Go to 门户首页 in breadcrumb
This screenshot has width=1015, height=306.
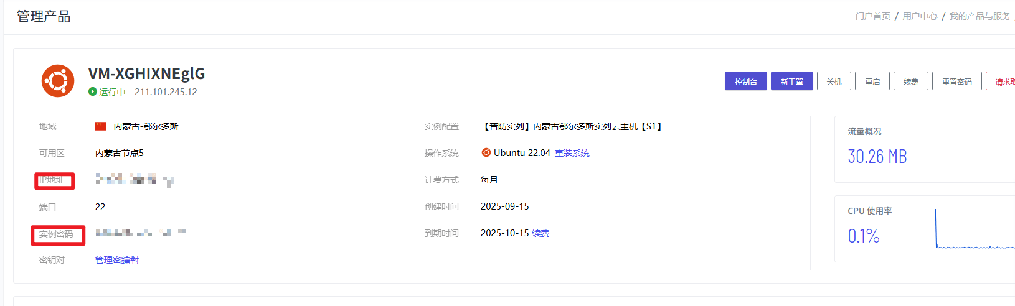pos(872,16)
